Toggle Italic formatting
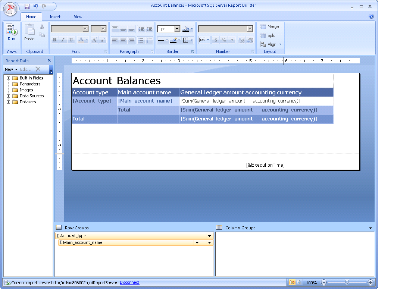 63,40
